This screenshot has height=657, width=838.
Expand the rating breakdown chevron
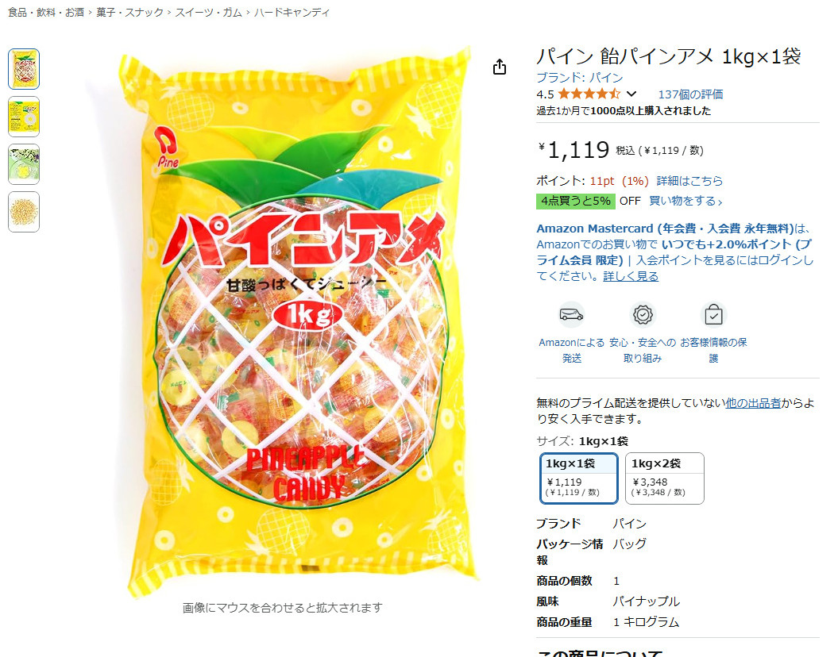[x=631, y=94]
